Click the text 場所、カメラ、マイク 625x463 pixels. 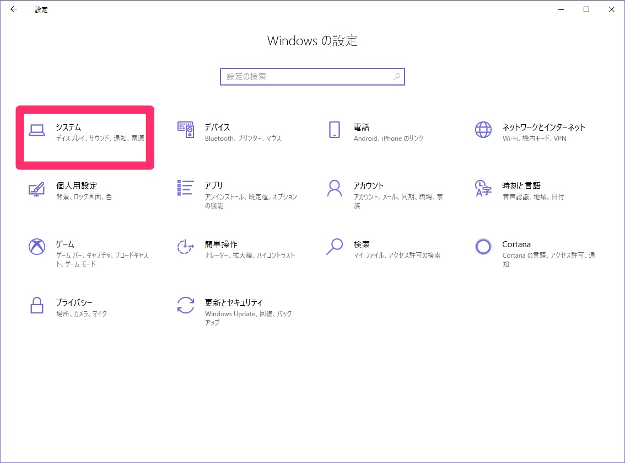coord(82,313)
